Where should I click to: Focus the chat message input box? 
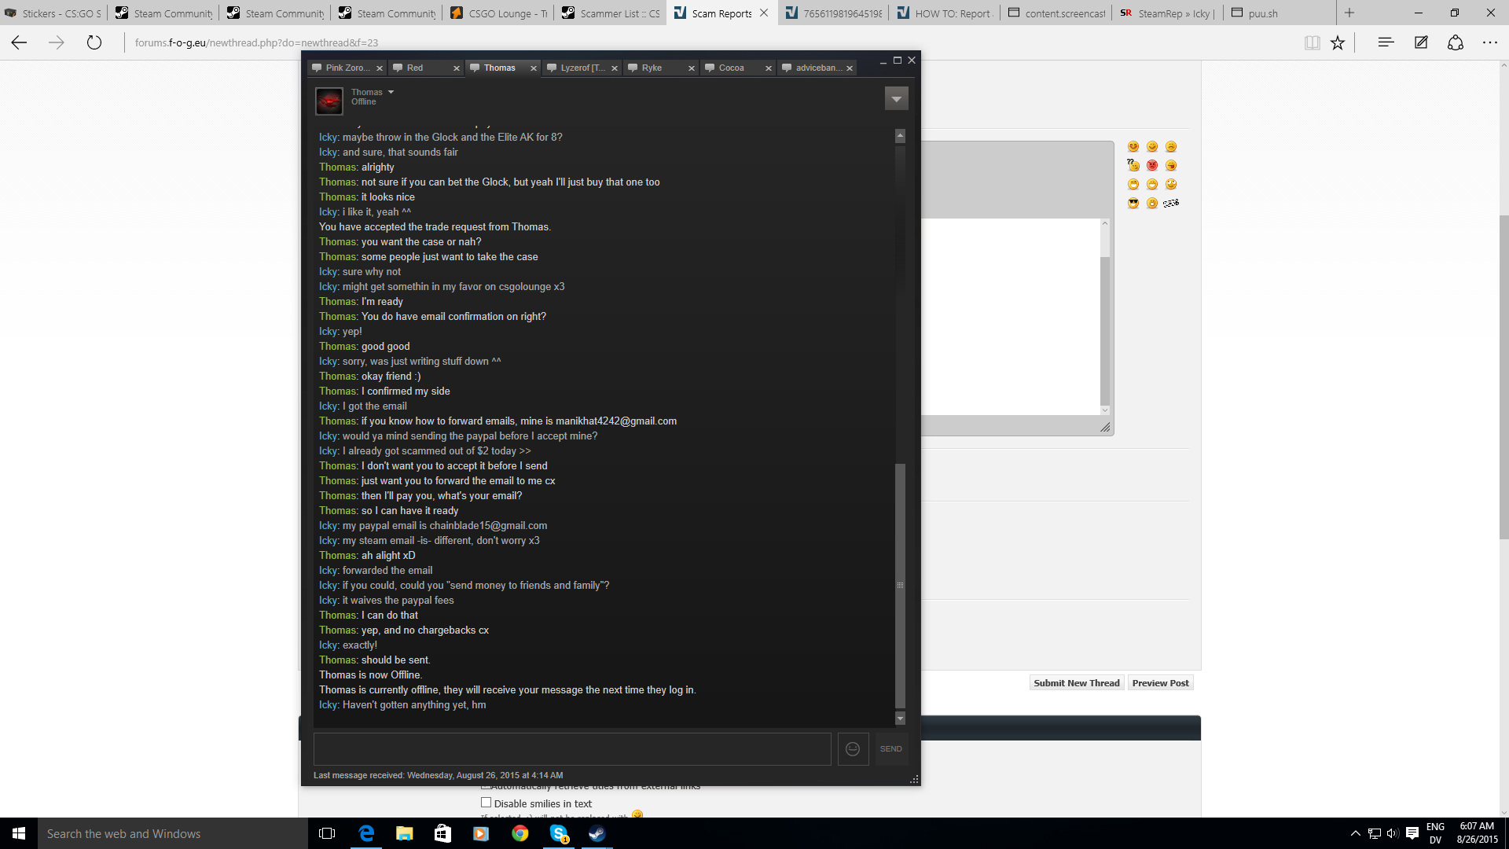pyautogui.click(x=572, y=749)
